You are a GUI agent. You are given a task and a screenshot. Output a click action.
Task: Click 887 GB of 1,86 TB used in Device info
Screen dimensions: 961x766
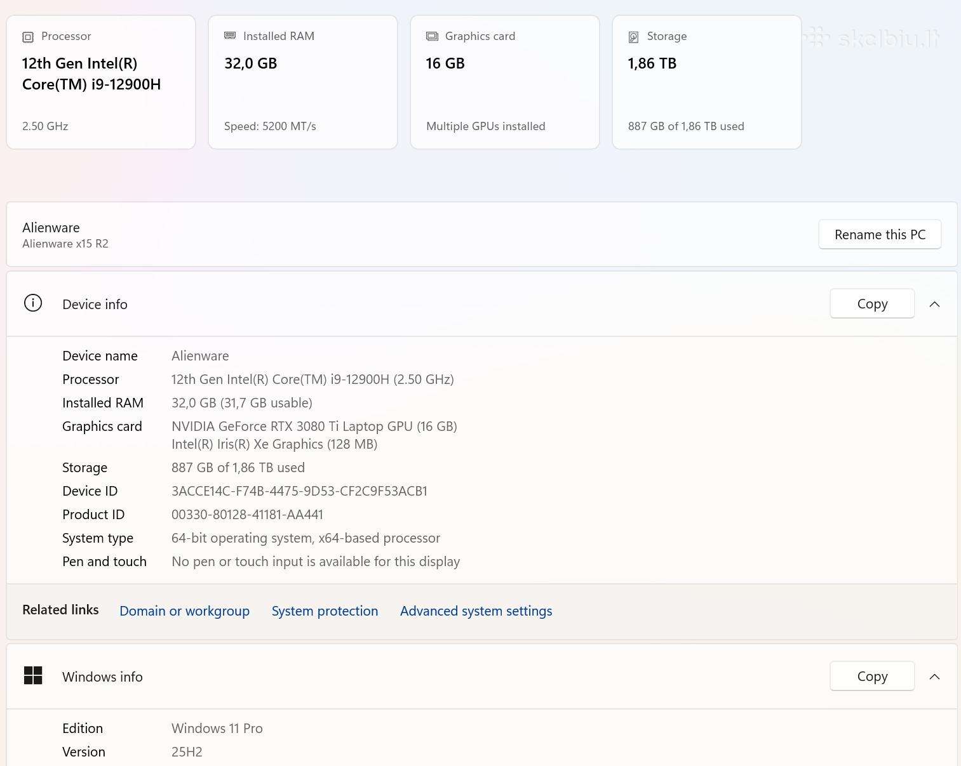(x=238, y=468)
